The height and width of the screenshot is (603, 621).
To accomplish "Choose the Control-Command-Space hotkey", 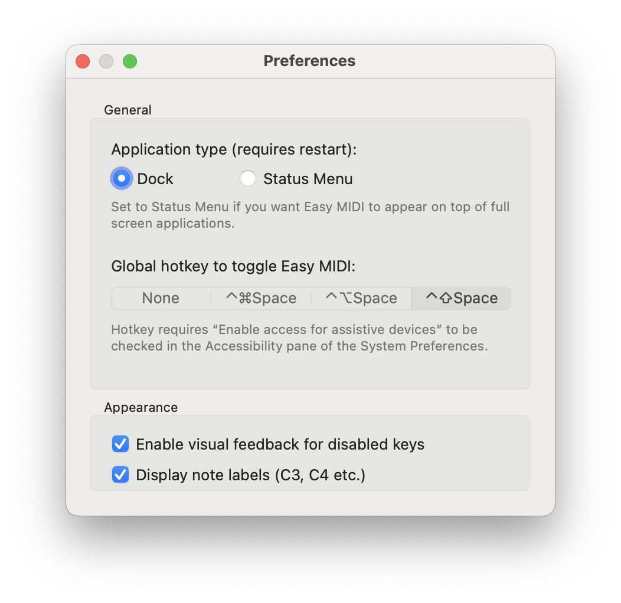I will coord(260,298).
